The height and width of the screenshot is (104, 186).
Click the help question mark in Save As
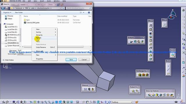[89, 12]
